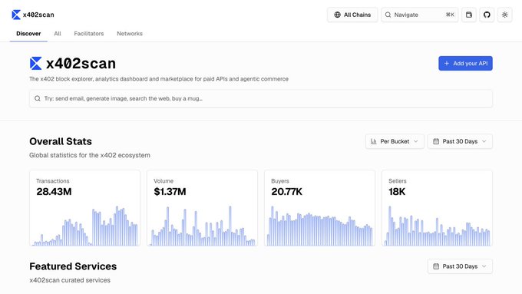Click the magnifier icon in Navigate box
The width and height of the screenshot is (522, 294).
pos(388,15)
